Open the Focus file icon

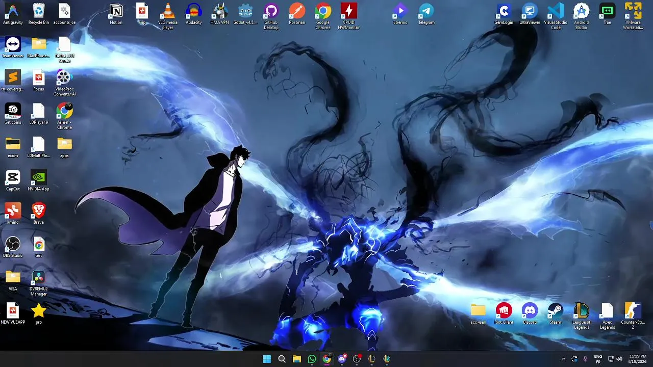point(39,81)
